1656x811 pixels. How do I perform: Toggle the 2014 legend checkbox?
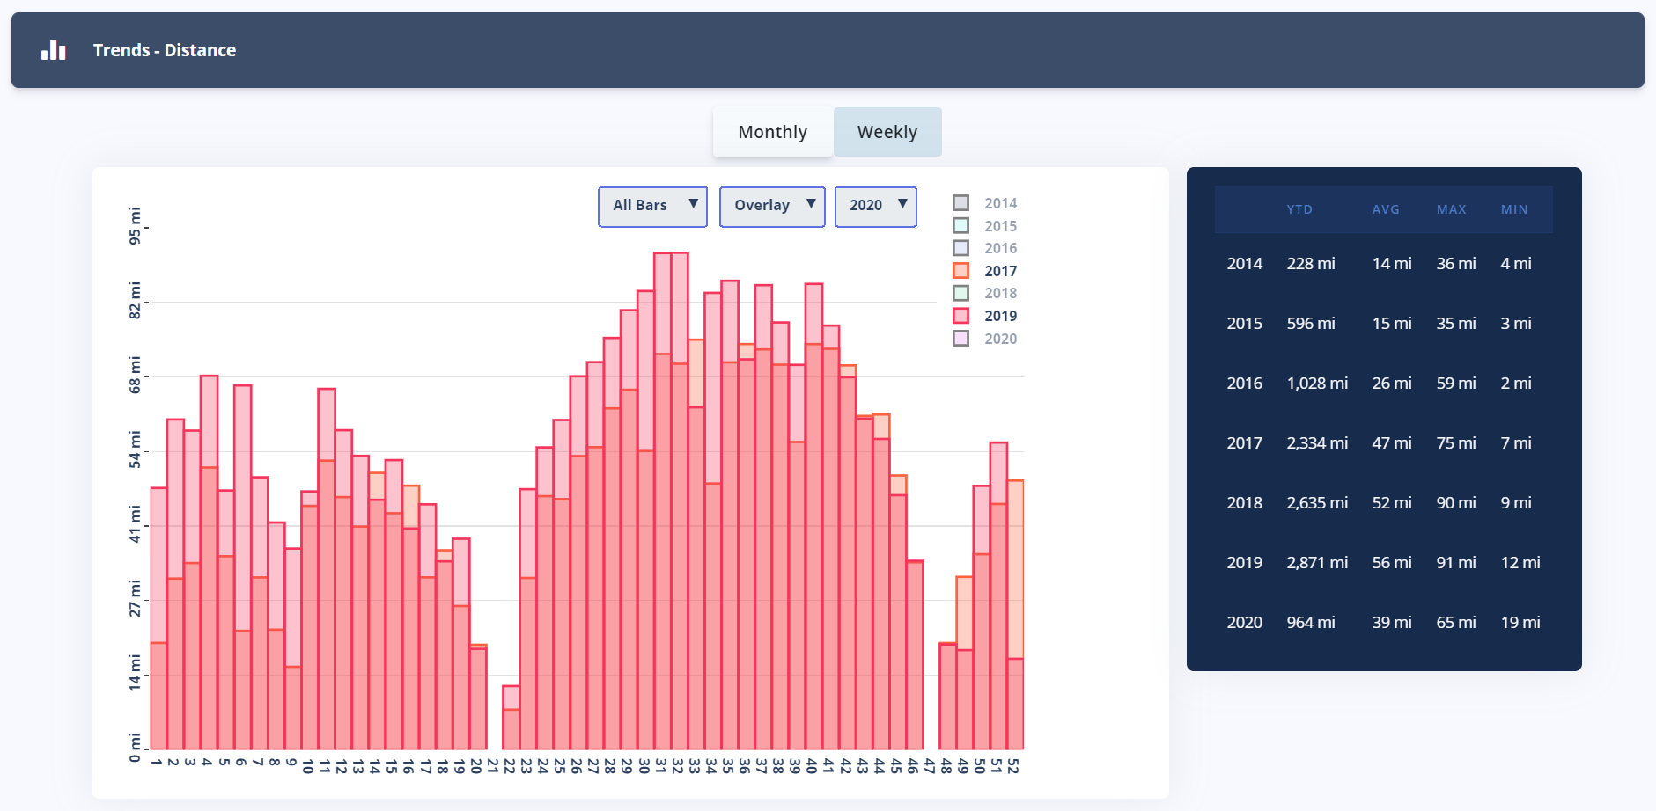[960, 203]
